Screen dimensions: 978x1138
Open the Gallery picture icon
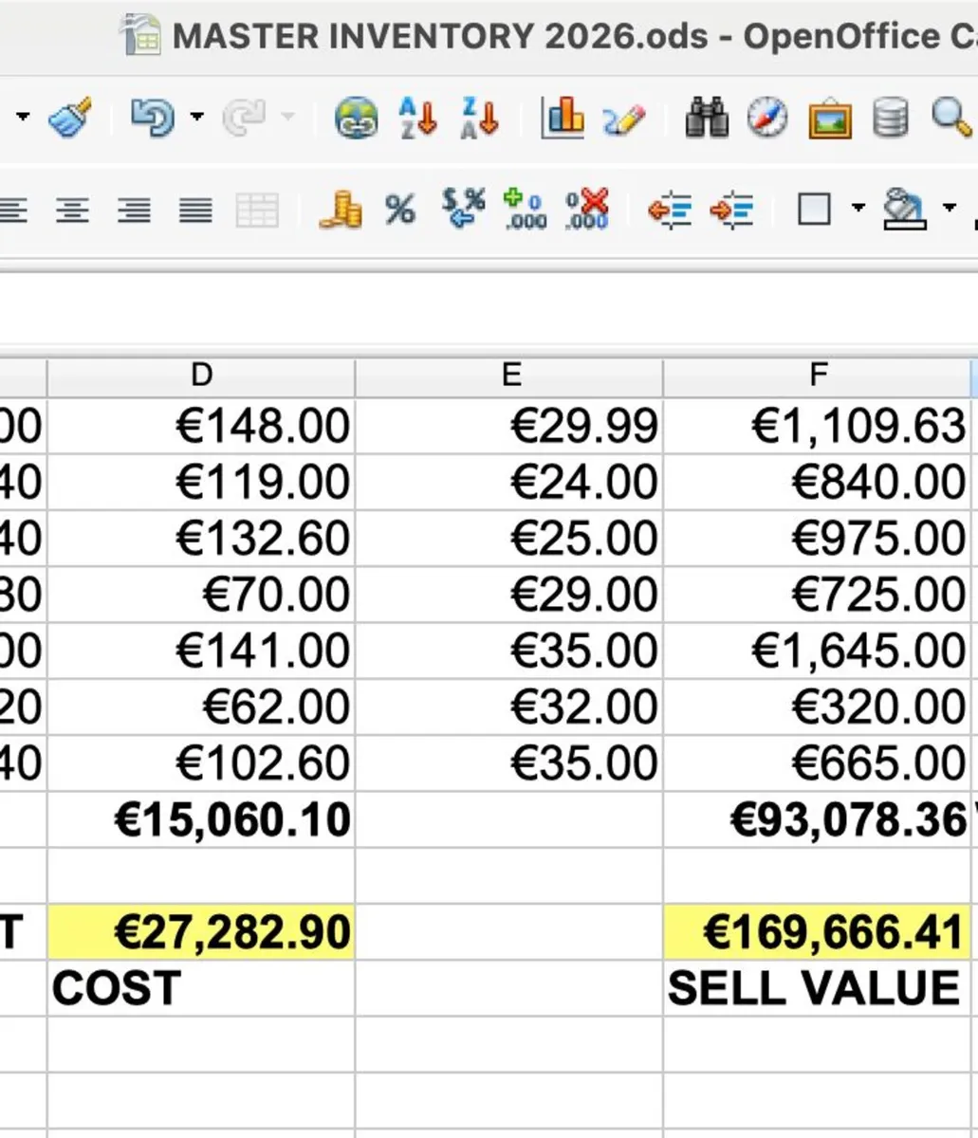tap(829, 119)
